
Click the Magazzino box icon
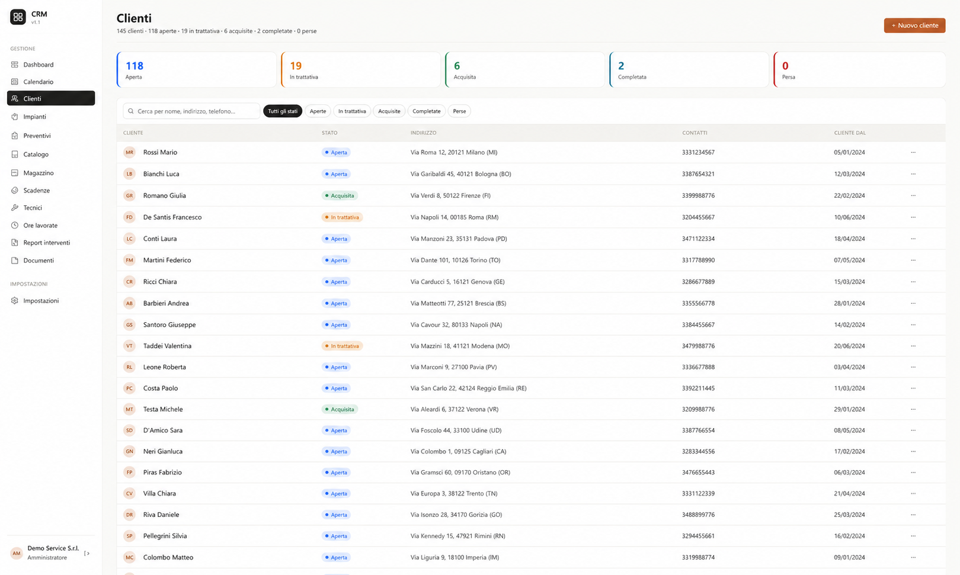pos(15,173)
